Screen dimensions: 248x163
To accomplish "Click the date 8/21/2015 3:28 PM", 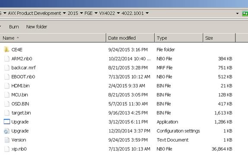I will coord(128,68).
